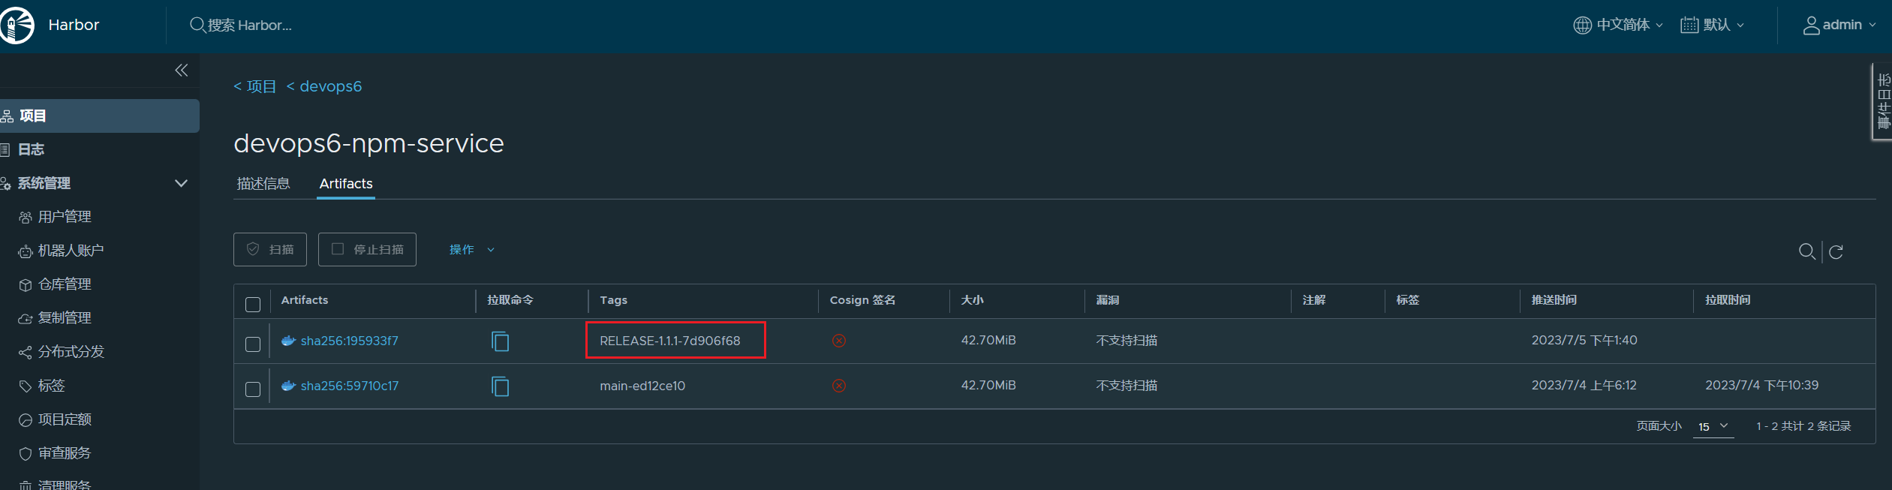1892x490 pixels.
Task: Click the Harbor lighthouse logo
Action: [16, 25]
